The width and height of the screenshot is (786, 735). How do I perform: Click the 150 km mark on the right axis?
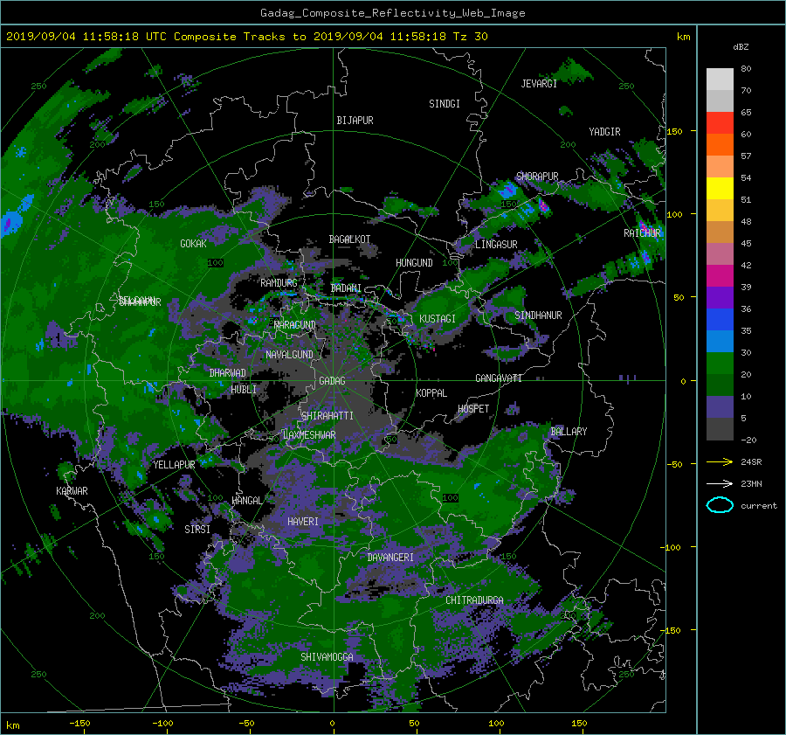click(x=675, y=131)
